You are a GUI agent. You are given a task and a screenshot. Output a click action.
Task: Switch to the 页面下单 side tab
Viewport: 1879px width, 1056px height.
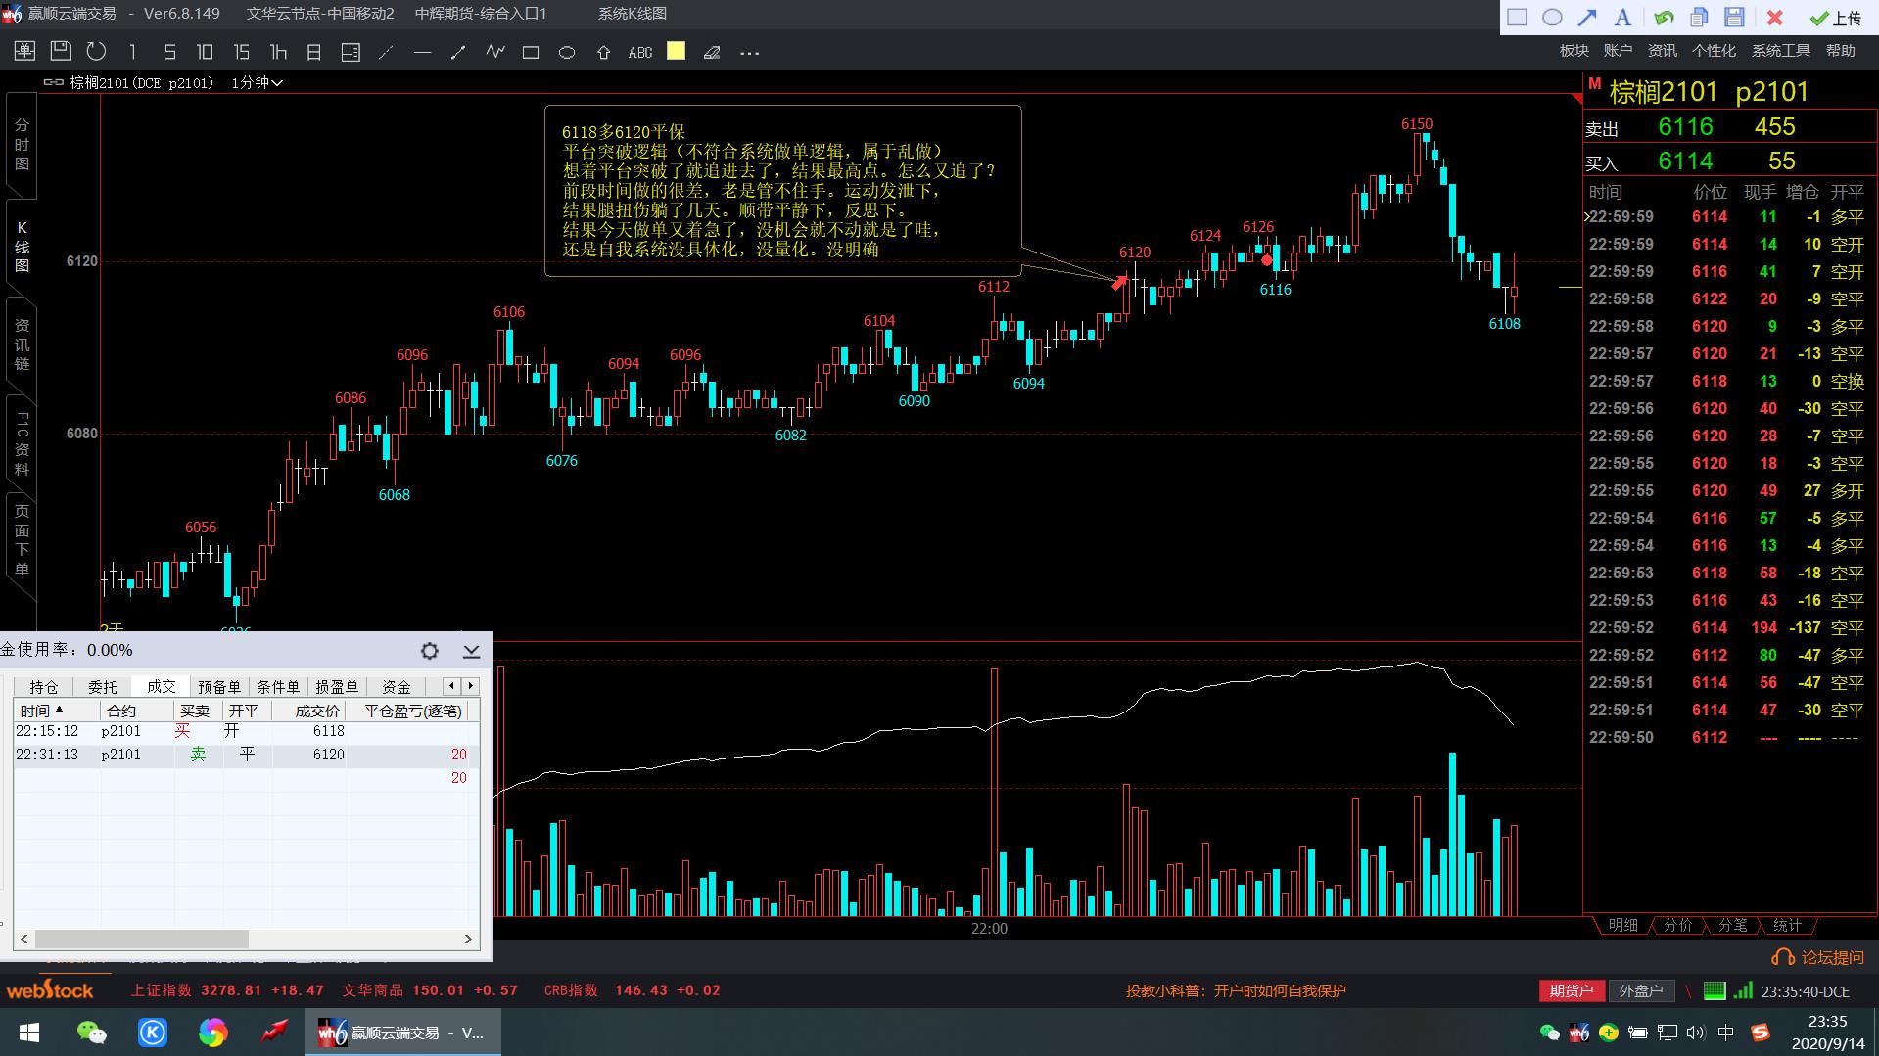click(x=22, y=540)
